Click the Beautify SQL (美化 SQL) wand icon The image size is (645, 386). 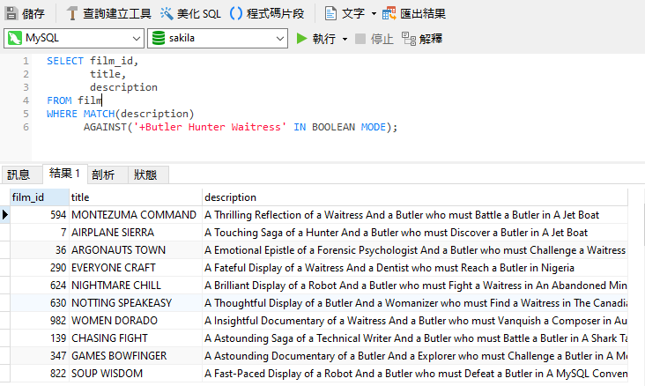click(167, 13)
